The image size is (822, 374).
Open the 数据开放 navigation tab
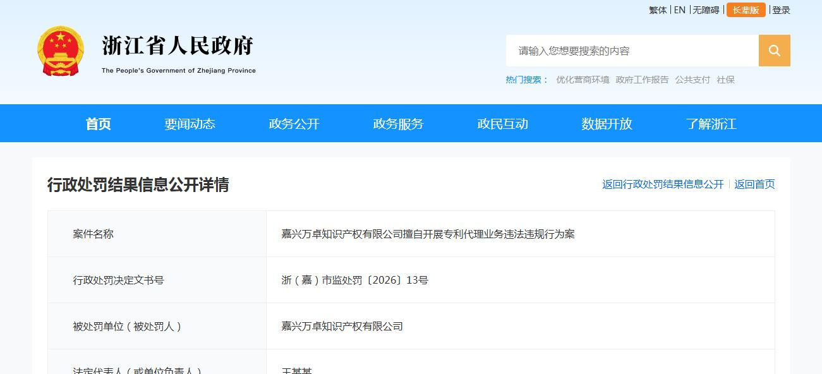[607, 124]
